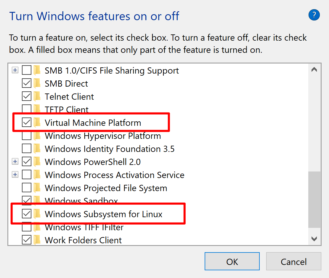329x278 pixels.
Task: Click the features list scrollbar thumb
Action: pyautogui.click(x=314, y=199)
